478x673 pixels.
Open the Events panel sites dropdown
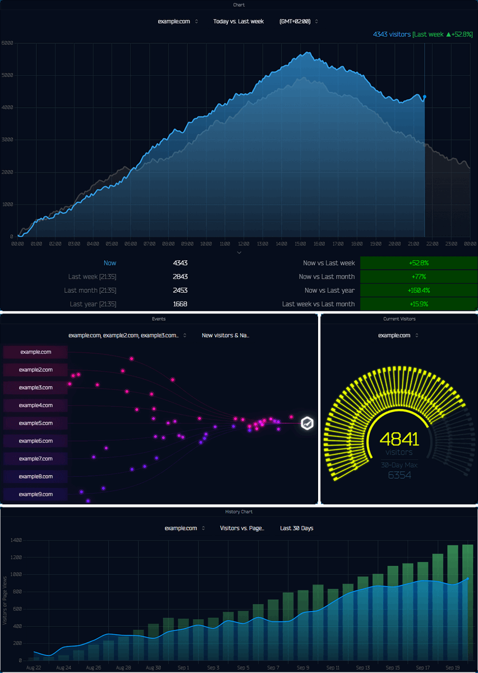click(127, 335)
